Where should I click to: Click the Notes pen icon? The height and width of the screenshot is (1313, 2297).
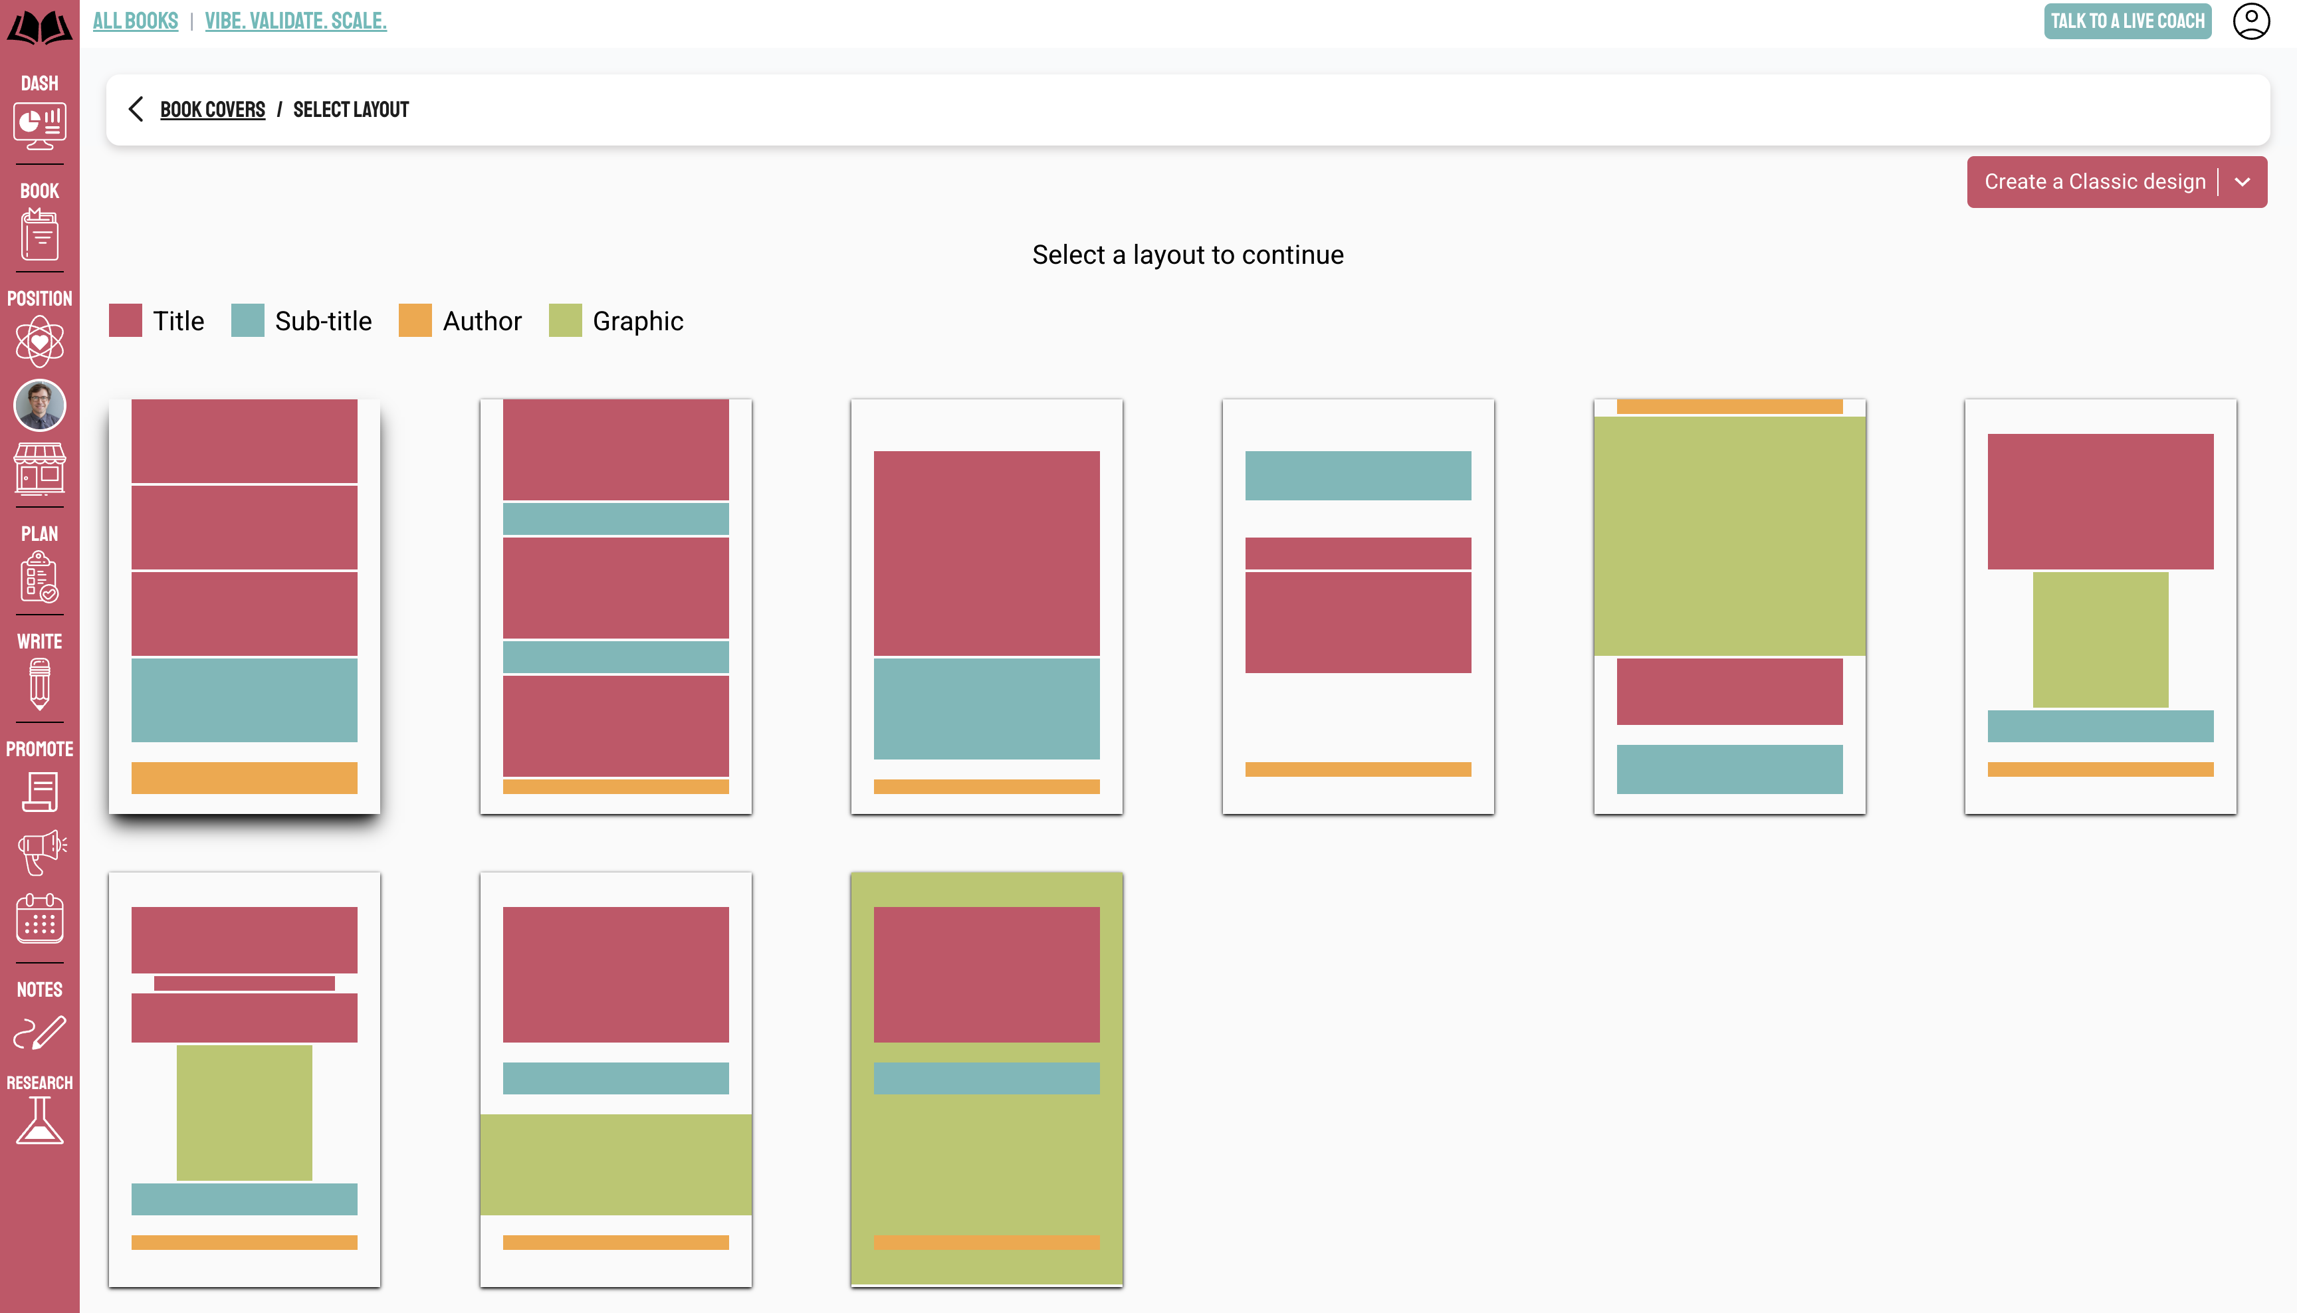point(40,1033)
